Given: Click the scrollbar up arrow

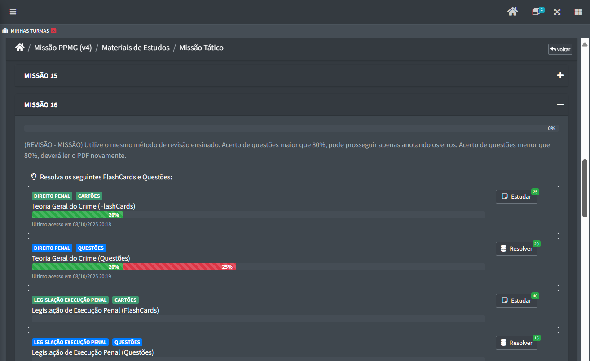Looking at the screenshot, I should pos(585,44).
